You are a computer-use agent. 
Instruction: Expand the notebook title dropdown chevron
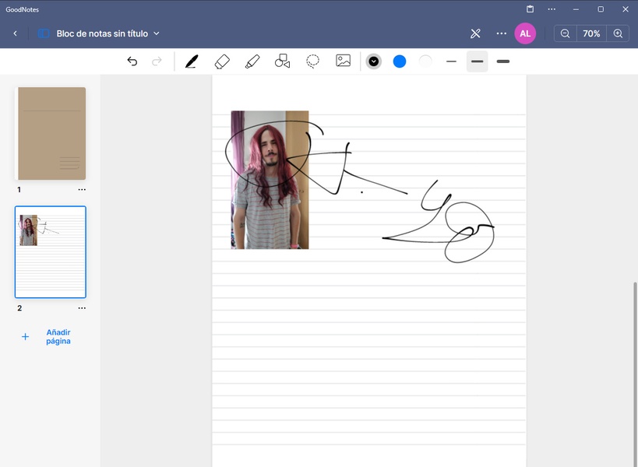point(157,33)
